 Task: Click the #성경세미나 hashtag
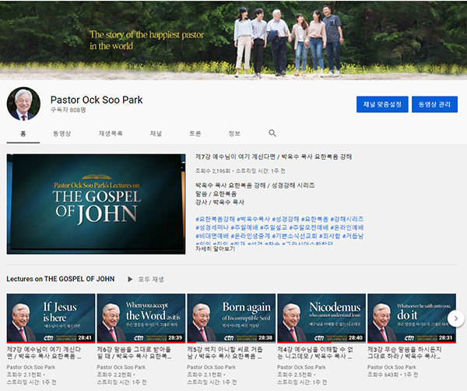(x=212, y=227)
